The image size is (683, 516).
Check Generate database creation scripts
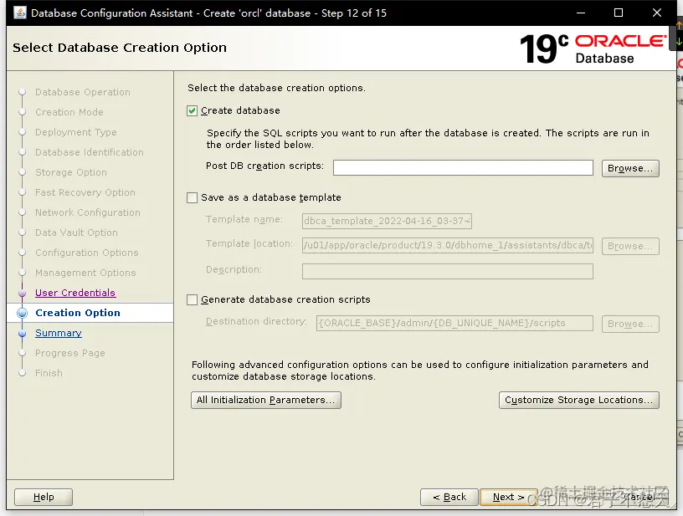(x=193, y=299)
